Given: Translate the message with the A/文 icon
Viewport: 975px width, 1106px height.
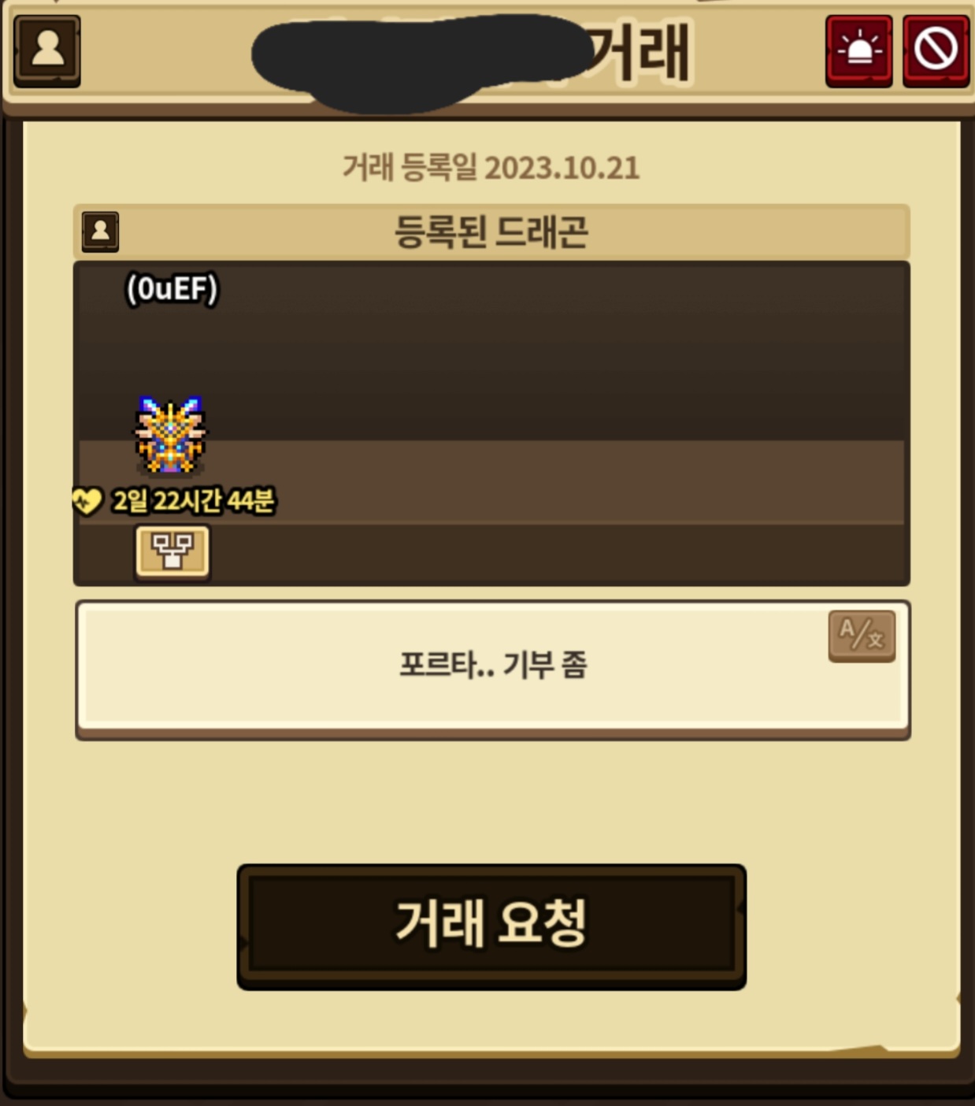Looking at the screenshot, I should pyautogui.click(x=862, y=635).
